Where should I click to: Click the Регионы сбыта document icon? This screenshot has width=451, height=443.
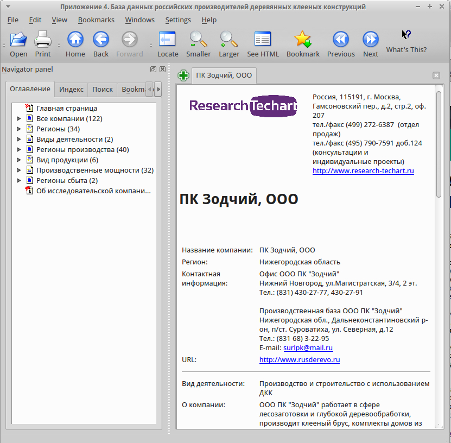click(30, 180)
